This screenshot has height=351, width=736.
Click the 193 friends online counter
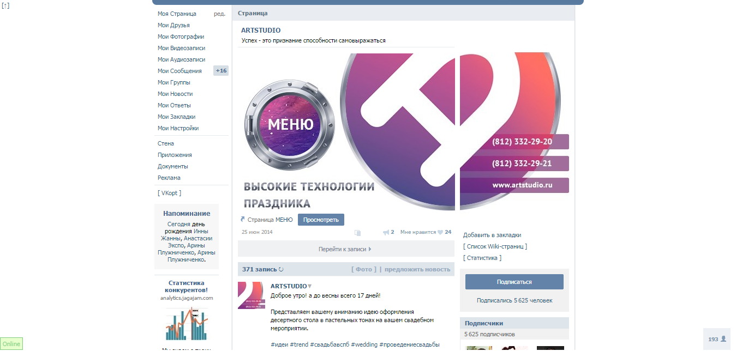tap(717, 339)
